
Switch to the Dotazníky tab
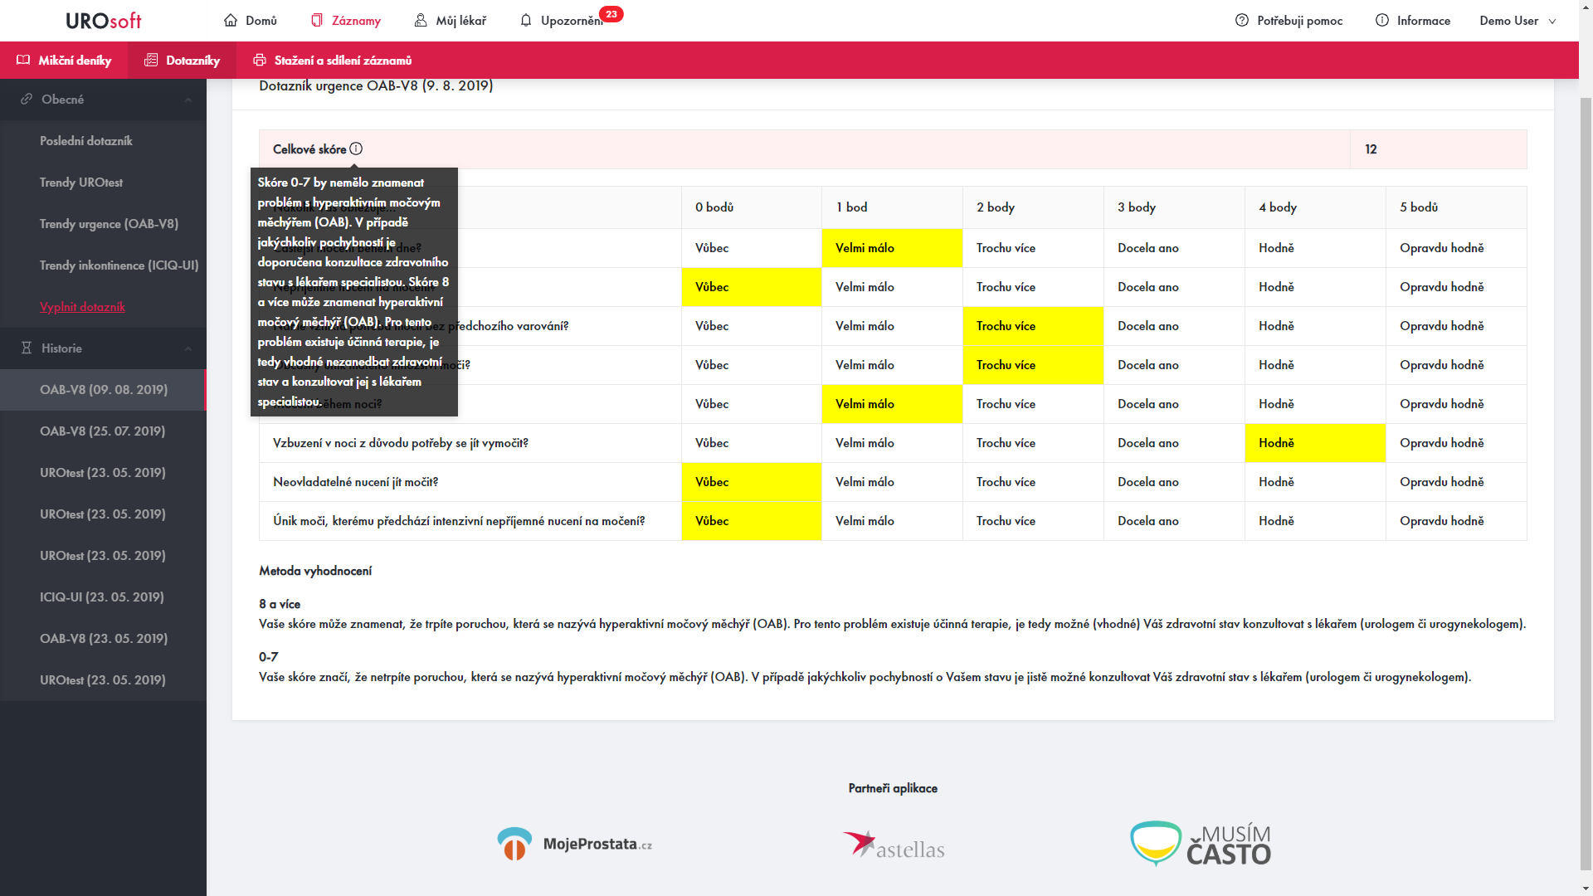(183, 60)
